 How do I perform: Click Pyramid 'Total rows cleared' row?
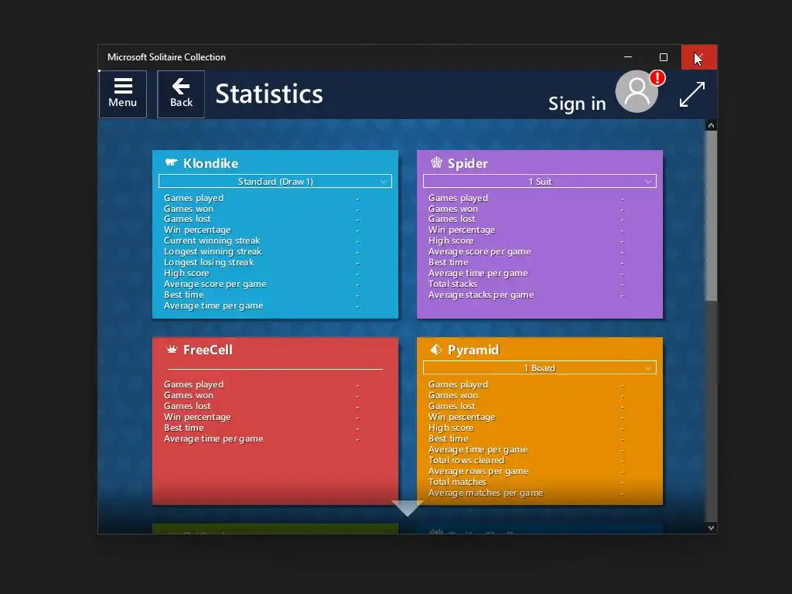click(526, 460)
